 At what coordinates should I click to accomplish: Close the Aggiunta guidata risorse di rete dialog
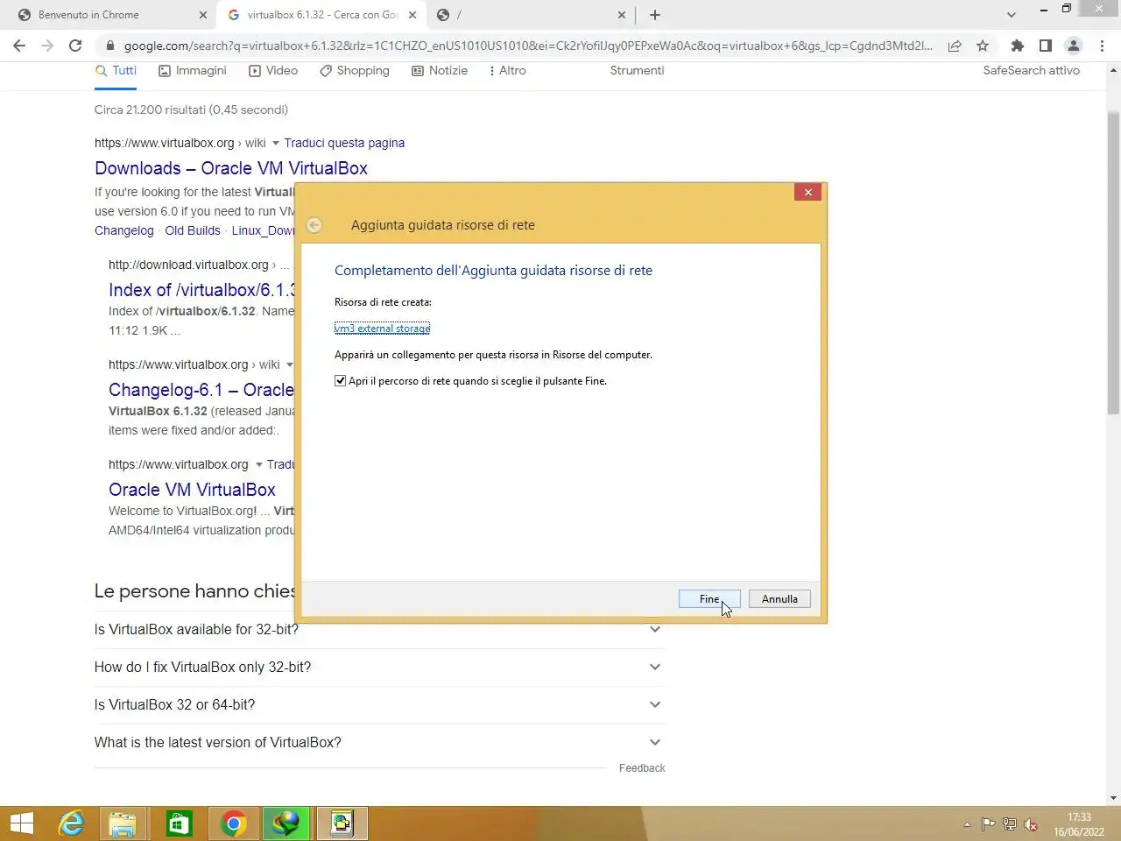pyautogui.click(x=807, y=192)
